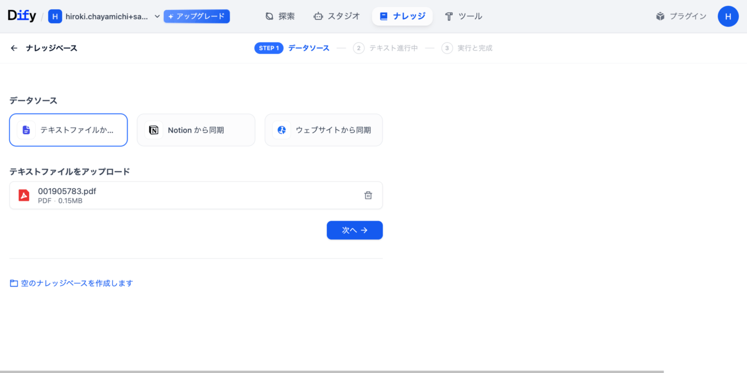The image size is (747, 373).
Task: Open the スタジオ (Studio) section
Action: pyautogui.click(x=337, y=16)
